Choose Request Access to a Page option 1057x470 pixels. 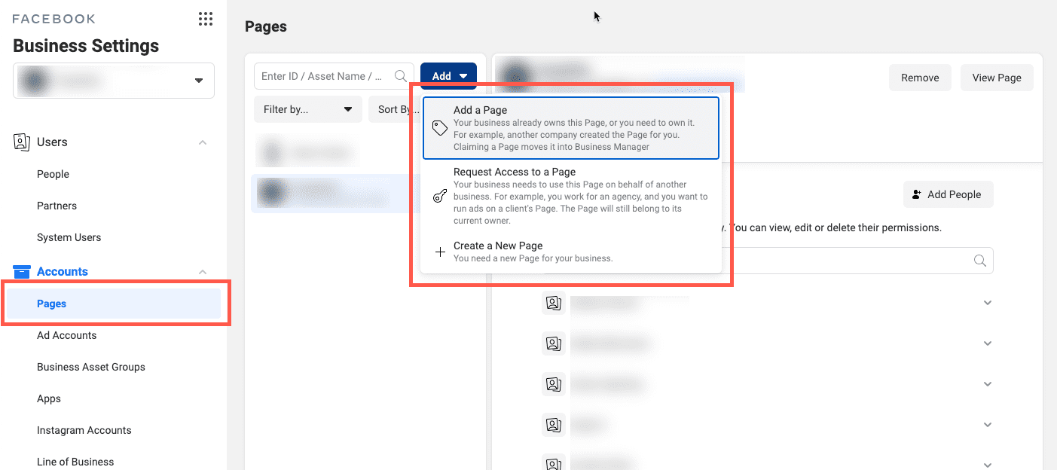(x=571, y=196)
